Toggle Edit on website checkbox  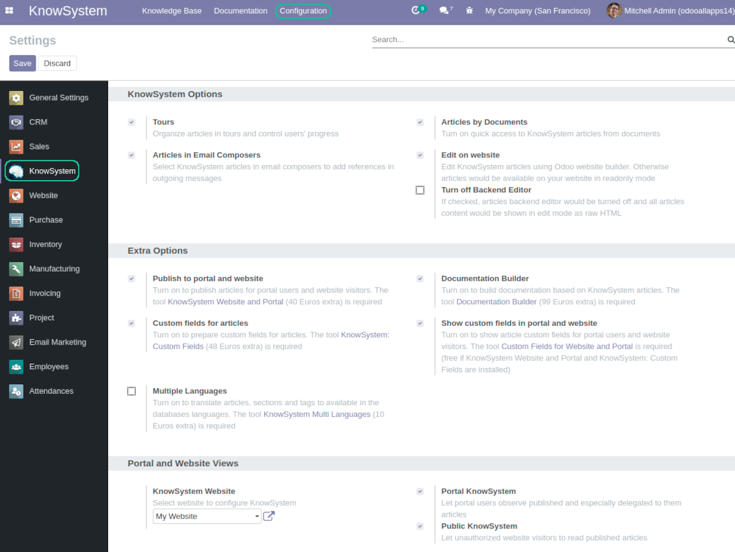click(x=420, y=155)
